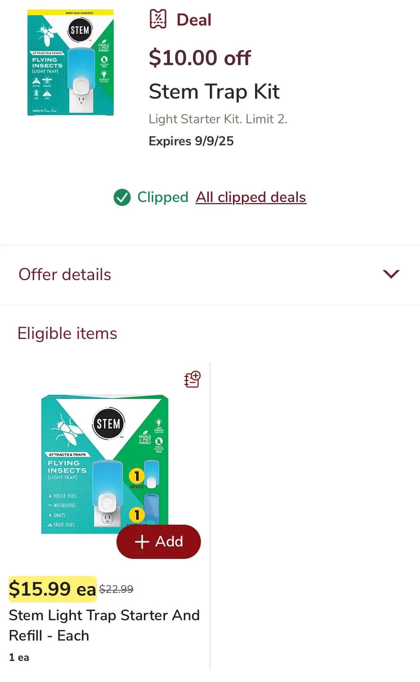Screen dimensions: 420x682
Task: Click the $10.00 off discount text
Action: coord(200,58)
